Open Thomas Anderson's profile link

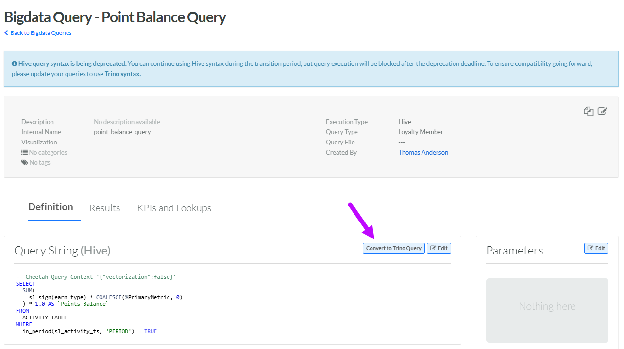tap(423, 152)
